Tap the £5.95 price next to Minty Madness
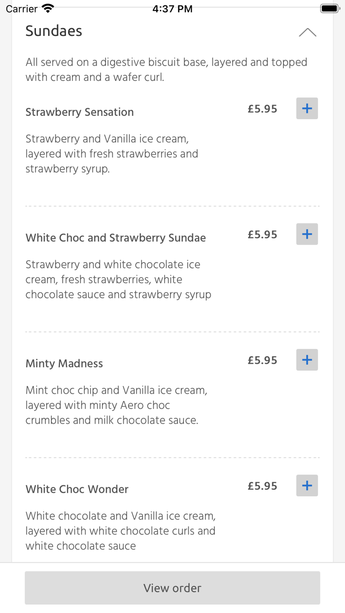This screenshot has height=613, width=345. (262, 360)
